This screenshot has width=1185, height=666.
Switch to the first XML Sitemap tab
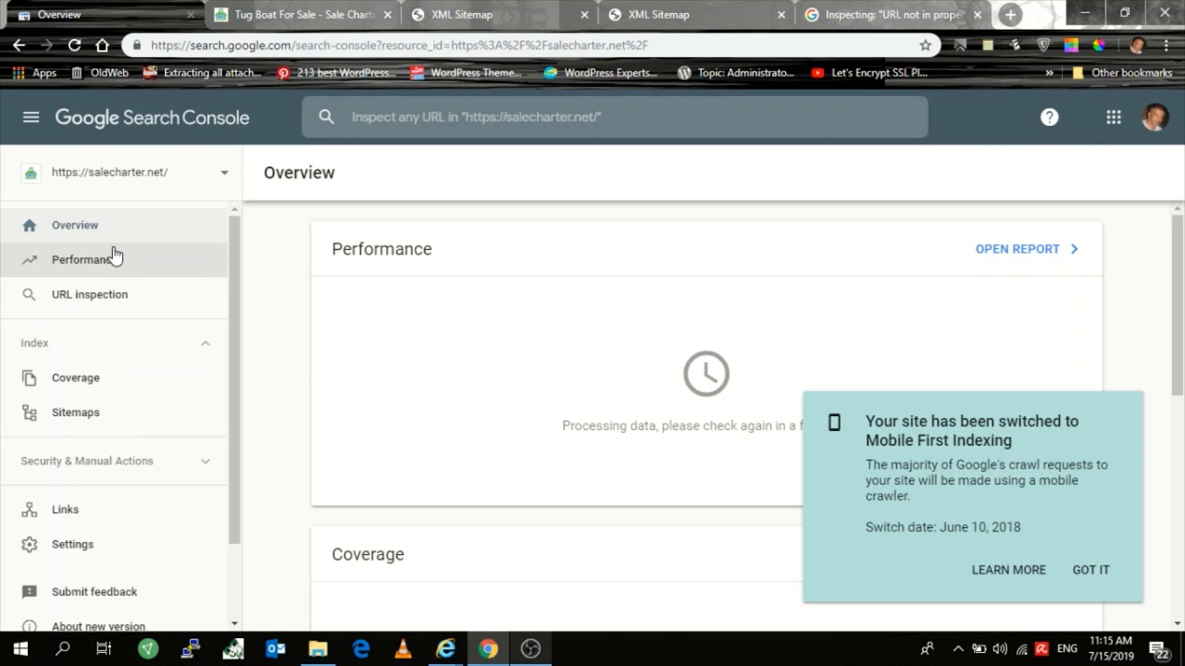pos(500,15)
